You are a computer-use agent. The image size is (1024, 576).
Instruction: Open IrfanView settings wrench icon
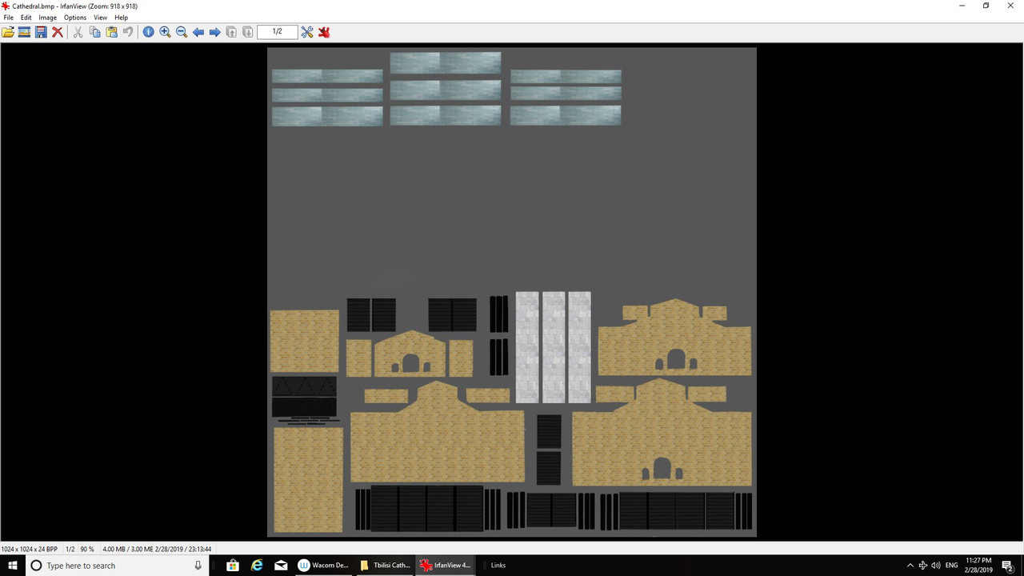coord(307,32)
